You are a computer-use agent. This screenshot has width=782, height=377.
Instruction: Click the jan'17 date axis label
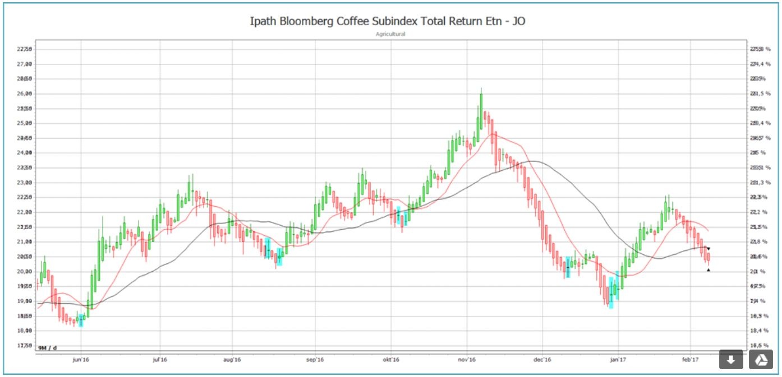coord(618,360)
